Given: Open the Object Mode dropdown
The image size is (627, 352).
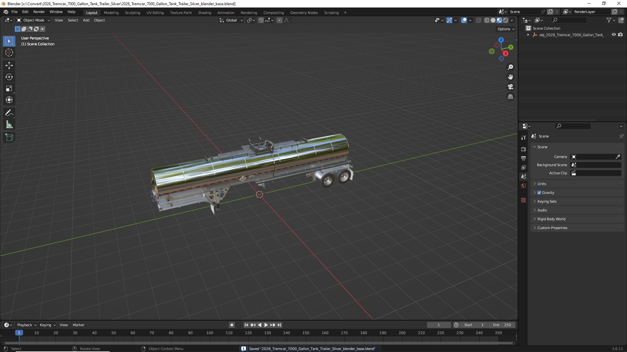Looking at the screenshot, I should click(x=33, y=20).
